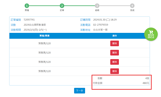Click step 3 circle for 結帳
Image resolution: width=161 pixels, height=97 pixels.
click(97, 6)
